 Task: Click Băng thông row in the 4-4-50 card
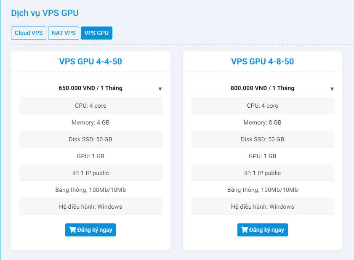[90, 190]
